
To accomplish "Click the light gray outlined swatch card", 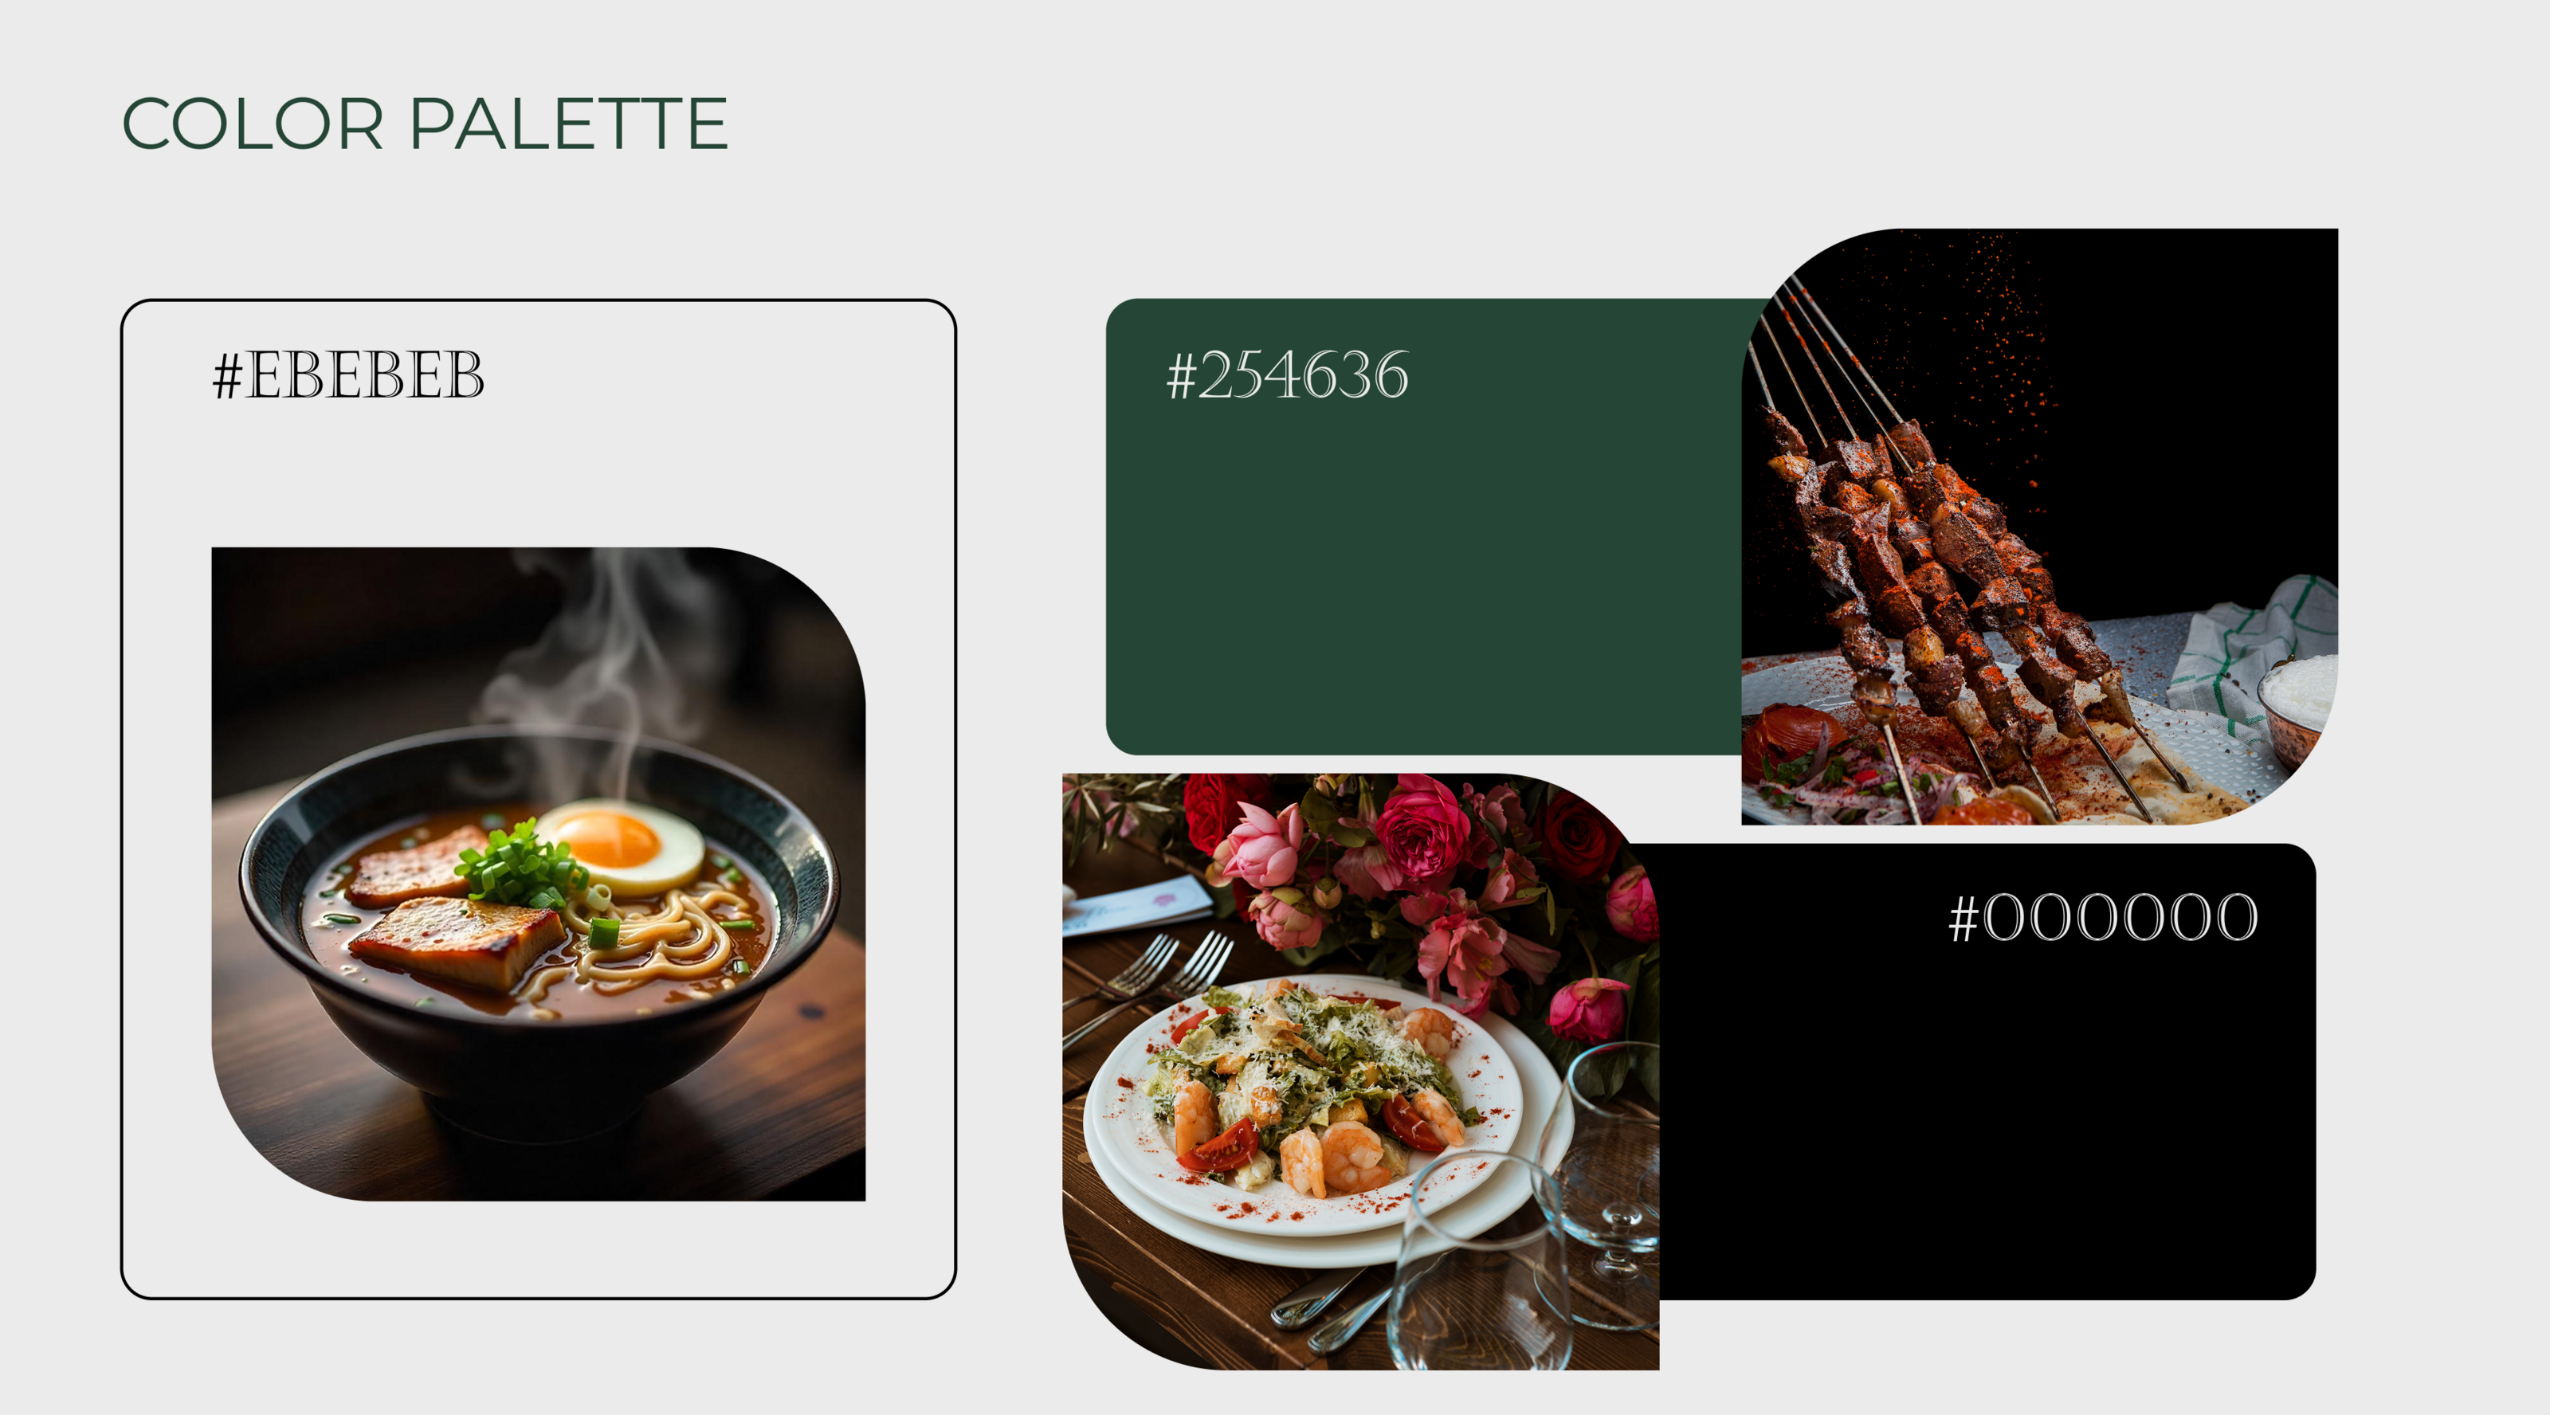I will pos(539,798).
